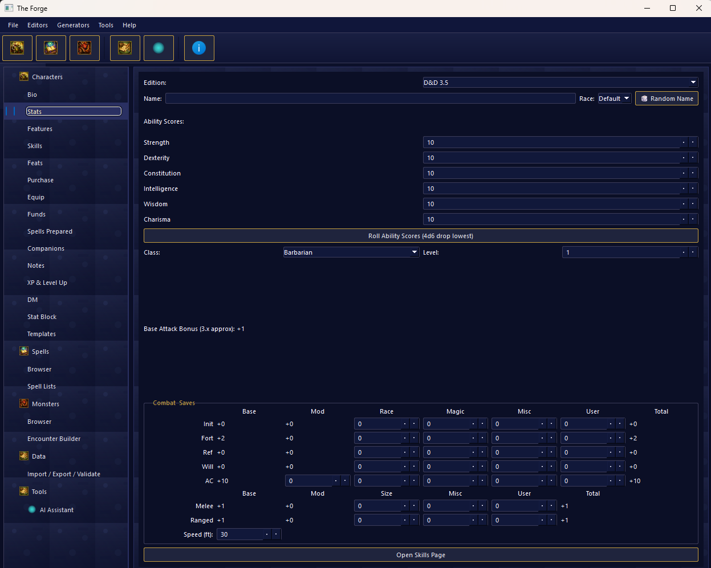Click the Data scroll icon in the toolbar
This screenshot has width=711, height=568.
coord(124,48)
